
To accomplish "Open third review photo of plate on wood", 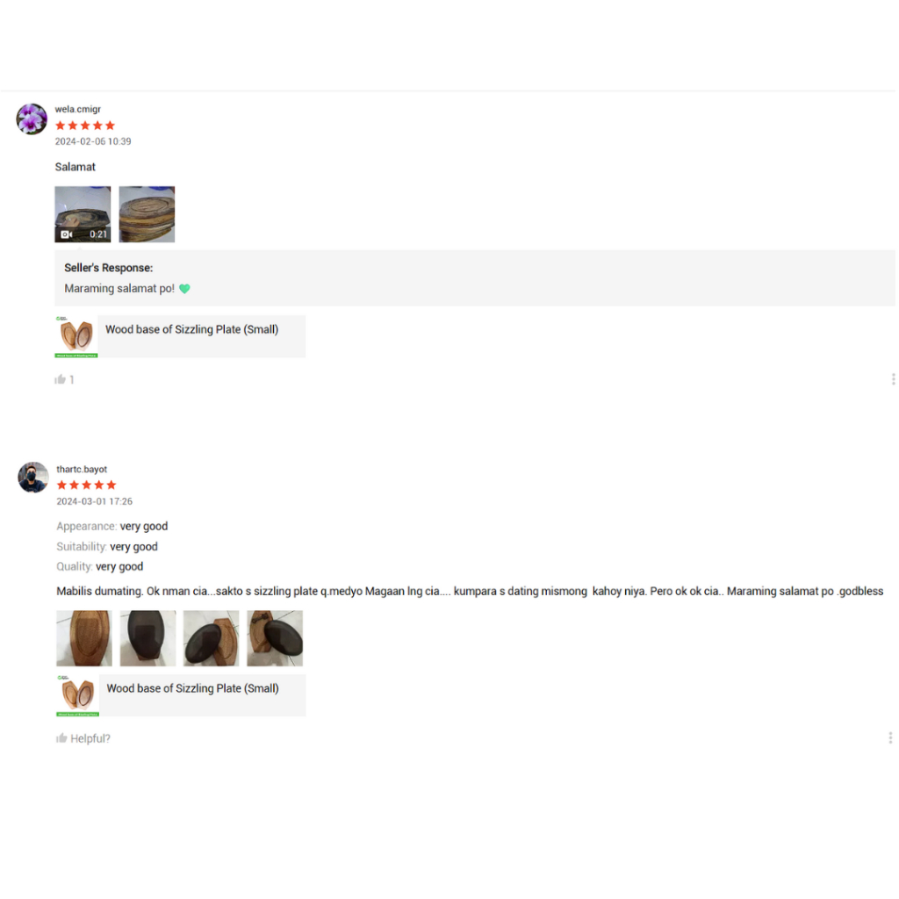I will click(211, 638).
